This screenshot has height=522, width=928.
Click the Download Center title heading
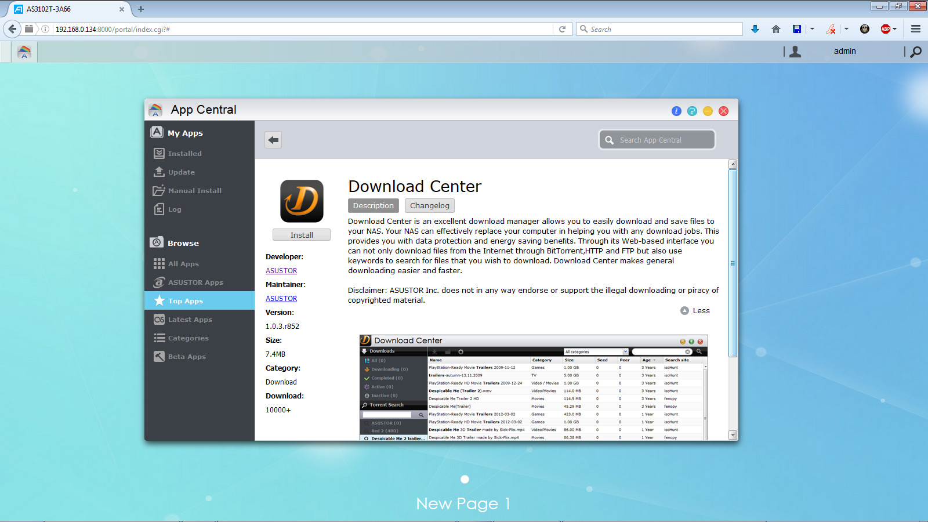click(x=415, y=186)
